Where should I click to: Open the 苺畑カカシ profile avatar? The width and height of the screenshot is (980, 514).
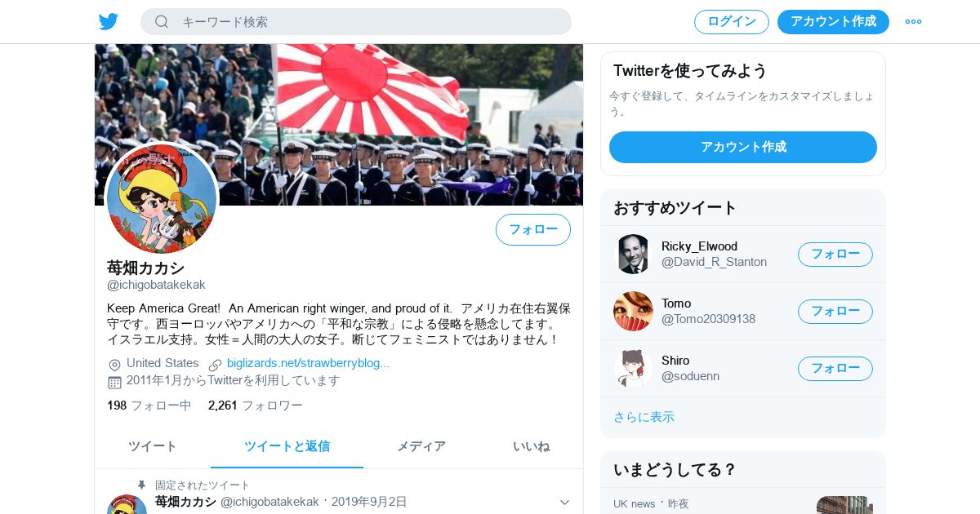(162, 199)
